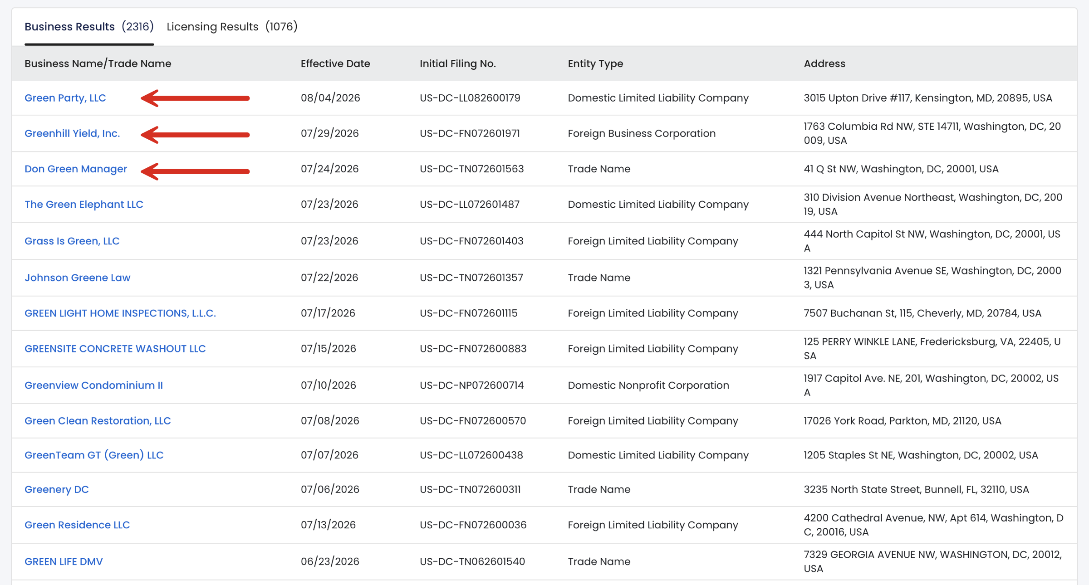
Task: Open the Greenhill Yield, Inc. record
Action: click(72, 133)
